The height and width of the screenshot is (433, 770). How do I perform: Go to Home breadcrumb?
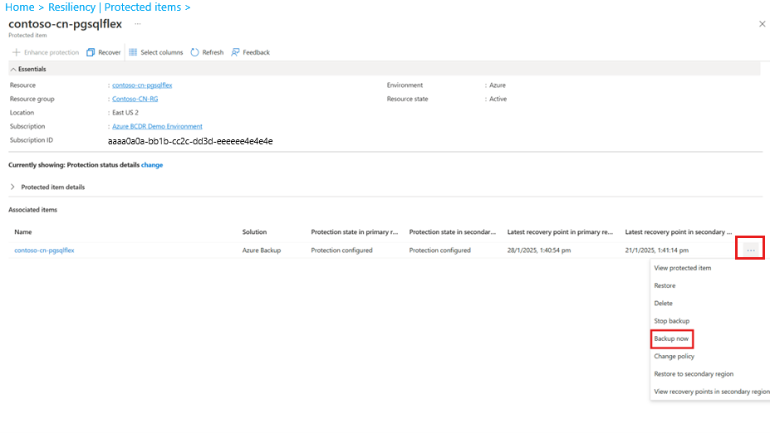[20, 7]
